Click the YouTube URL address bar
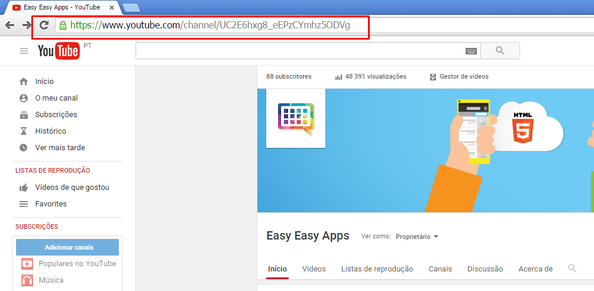Viewport: 594px width, 291px height. tap(324, 25)
